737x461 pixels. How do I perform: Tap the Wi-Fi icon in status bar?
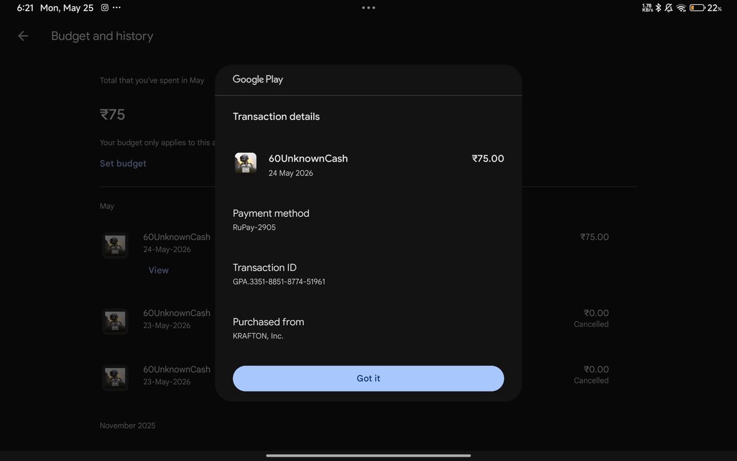(x=680, y=8)
